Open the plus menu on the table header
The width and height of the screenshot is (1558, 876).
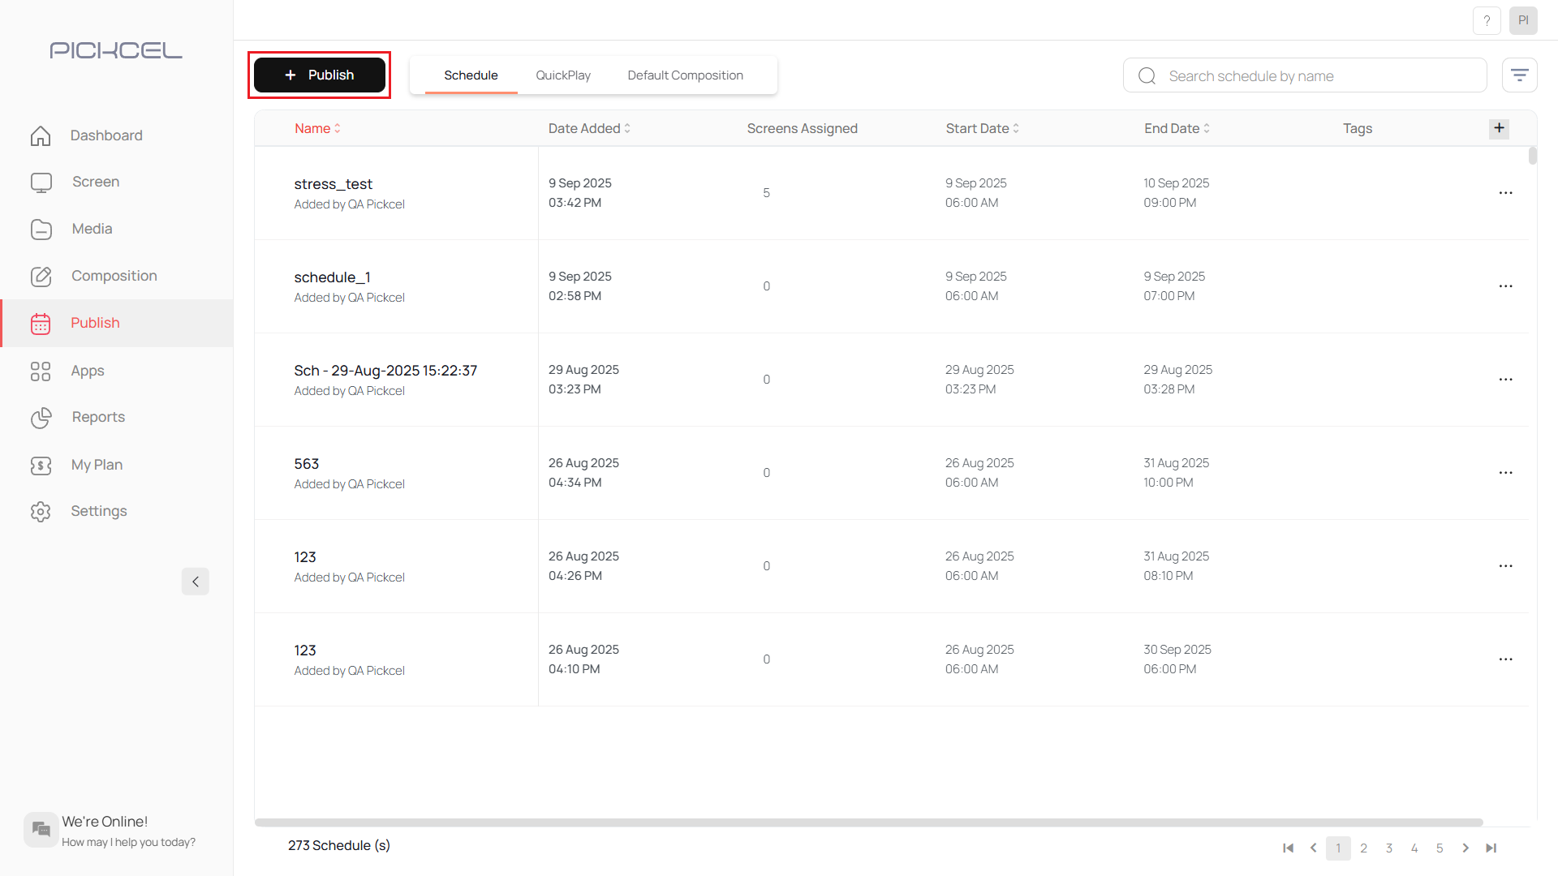click(1499, 128)
